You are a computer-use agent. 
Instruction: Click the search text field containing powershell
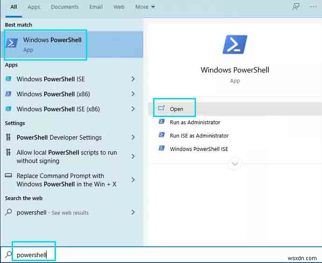click(161, 255)
